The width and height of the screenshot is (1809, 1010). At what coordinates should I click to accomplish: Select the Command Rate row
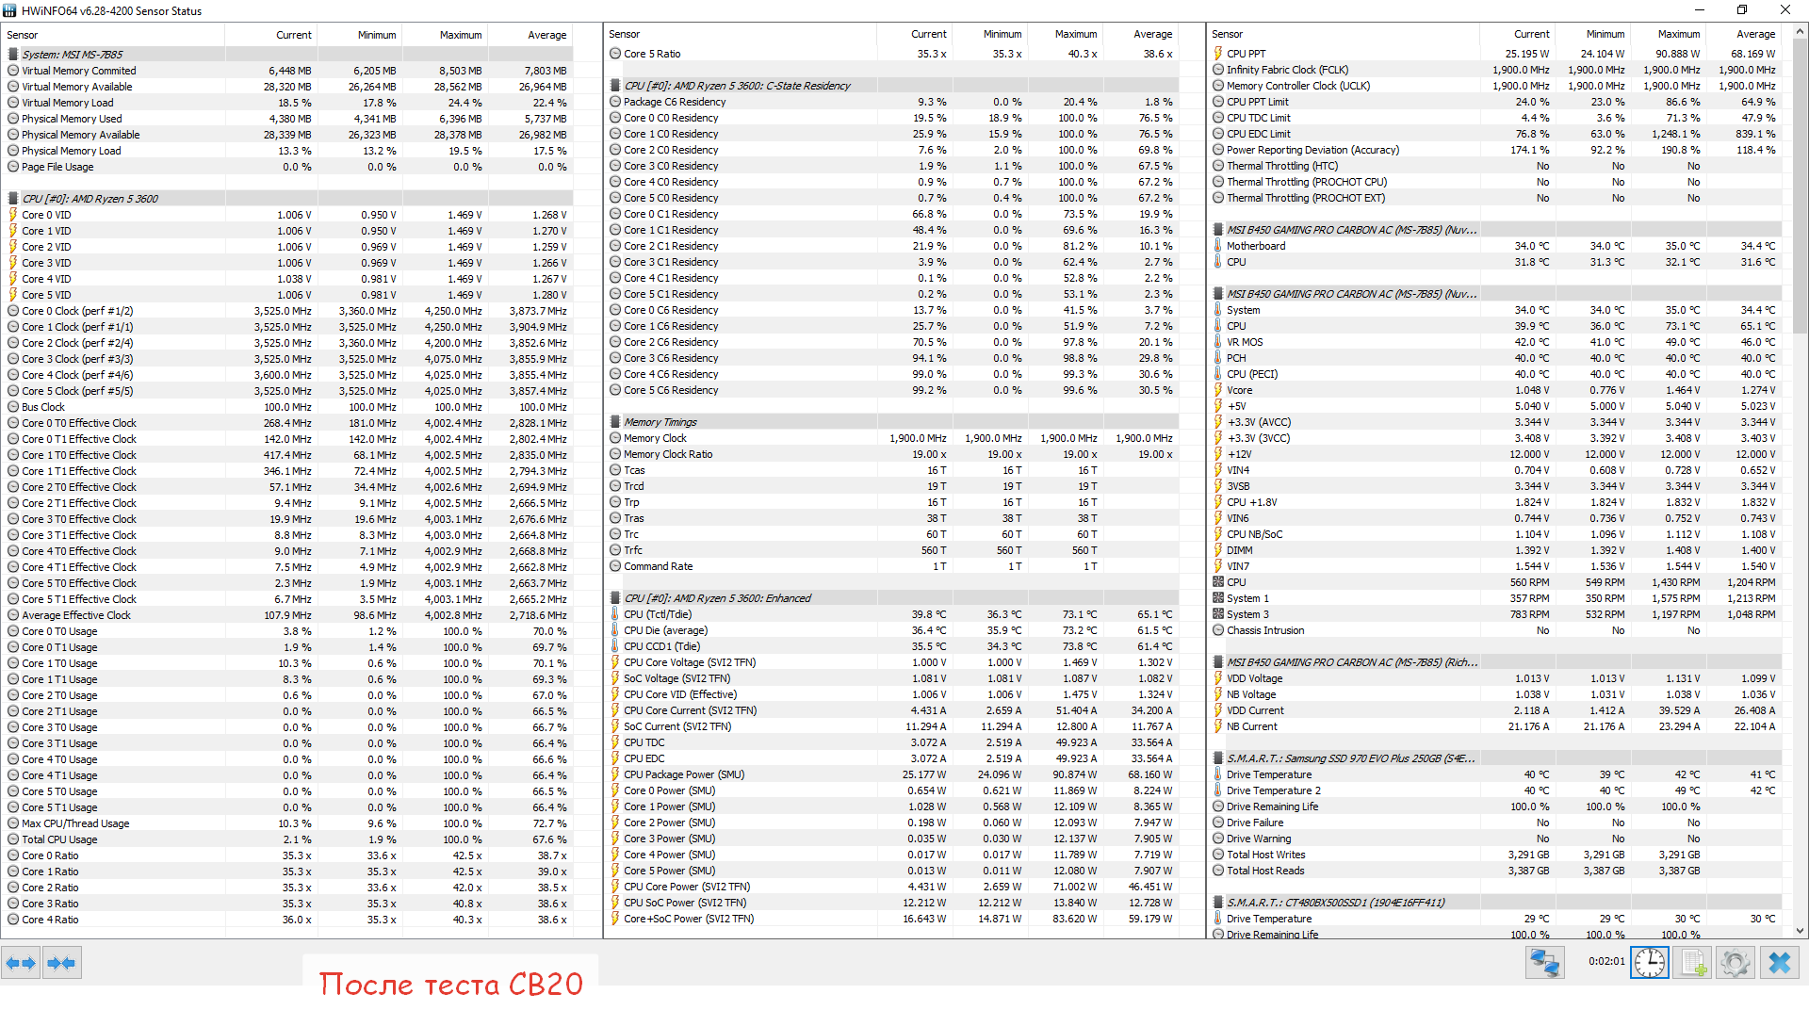pos(892,566)
